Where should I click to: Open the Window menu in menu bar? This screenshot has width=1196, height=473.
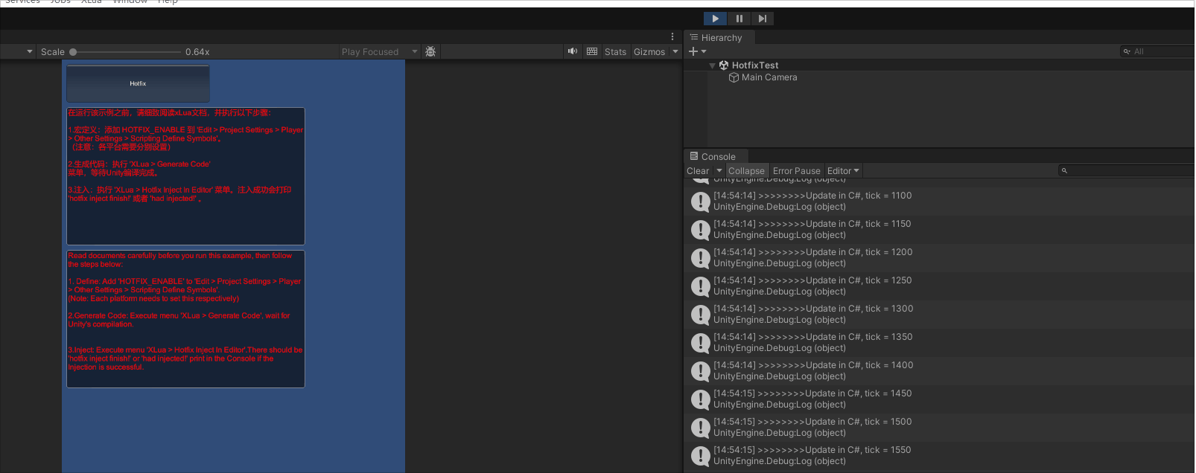(x=130, y=2)
